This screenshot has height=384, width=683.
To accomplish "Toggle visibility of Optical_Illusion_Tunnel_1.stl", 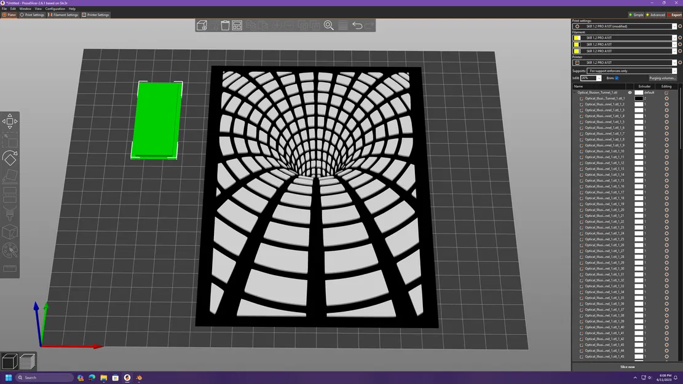I will tap(630, 92).
